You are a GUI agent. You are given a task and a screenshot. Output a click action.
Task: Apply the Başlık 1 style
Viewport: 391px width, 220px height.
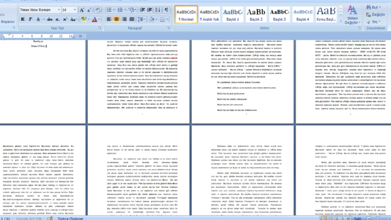(233, 15)
